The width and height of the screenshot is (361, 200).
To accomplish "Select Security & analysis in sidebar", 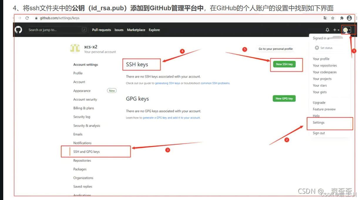I will 87,126.
